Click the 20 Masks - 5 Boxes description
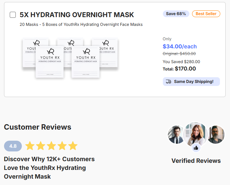230x185 pixels. [81, 25]
